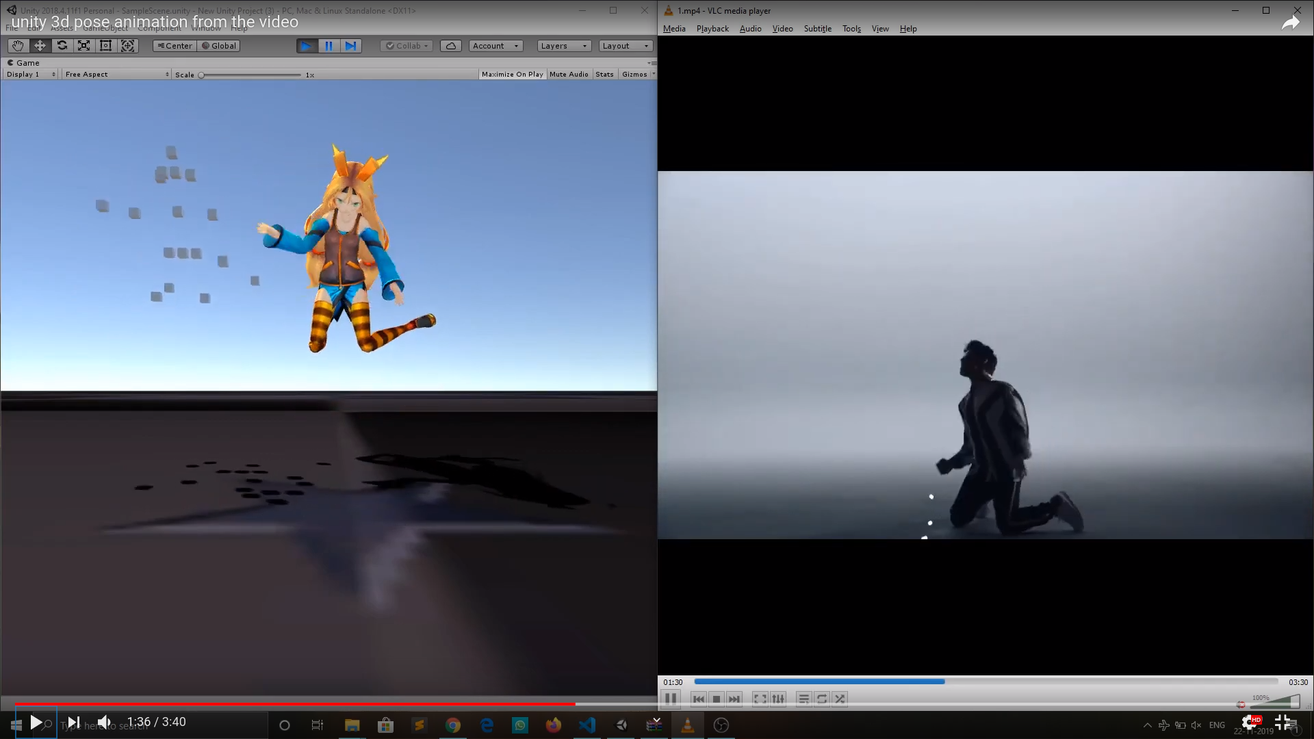Toggle Maximize On Play
Viewport: 1314px width, 739px height.
tap(512, 74)
